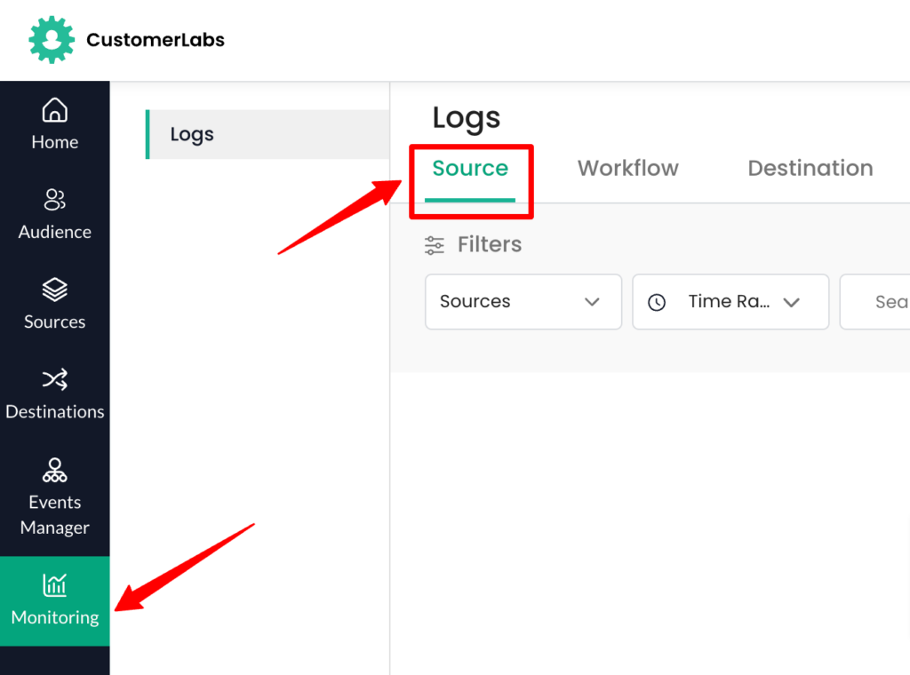Click the chevron in the Sources dropdown

pyautogui.click(x=592, y=302)
